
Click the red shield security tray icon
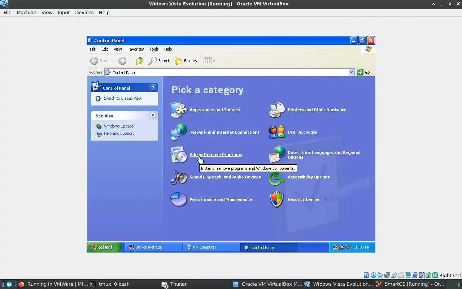342,247
